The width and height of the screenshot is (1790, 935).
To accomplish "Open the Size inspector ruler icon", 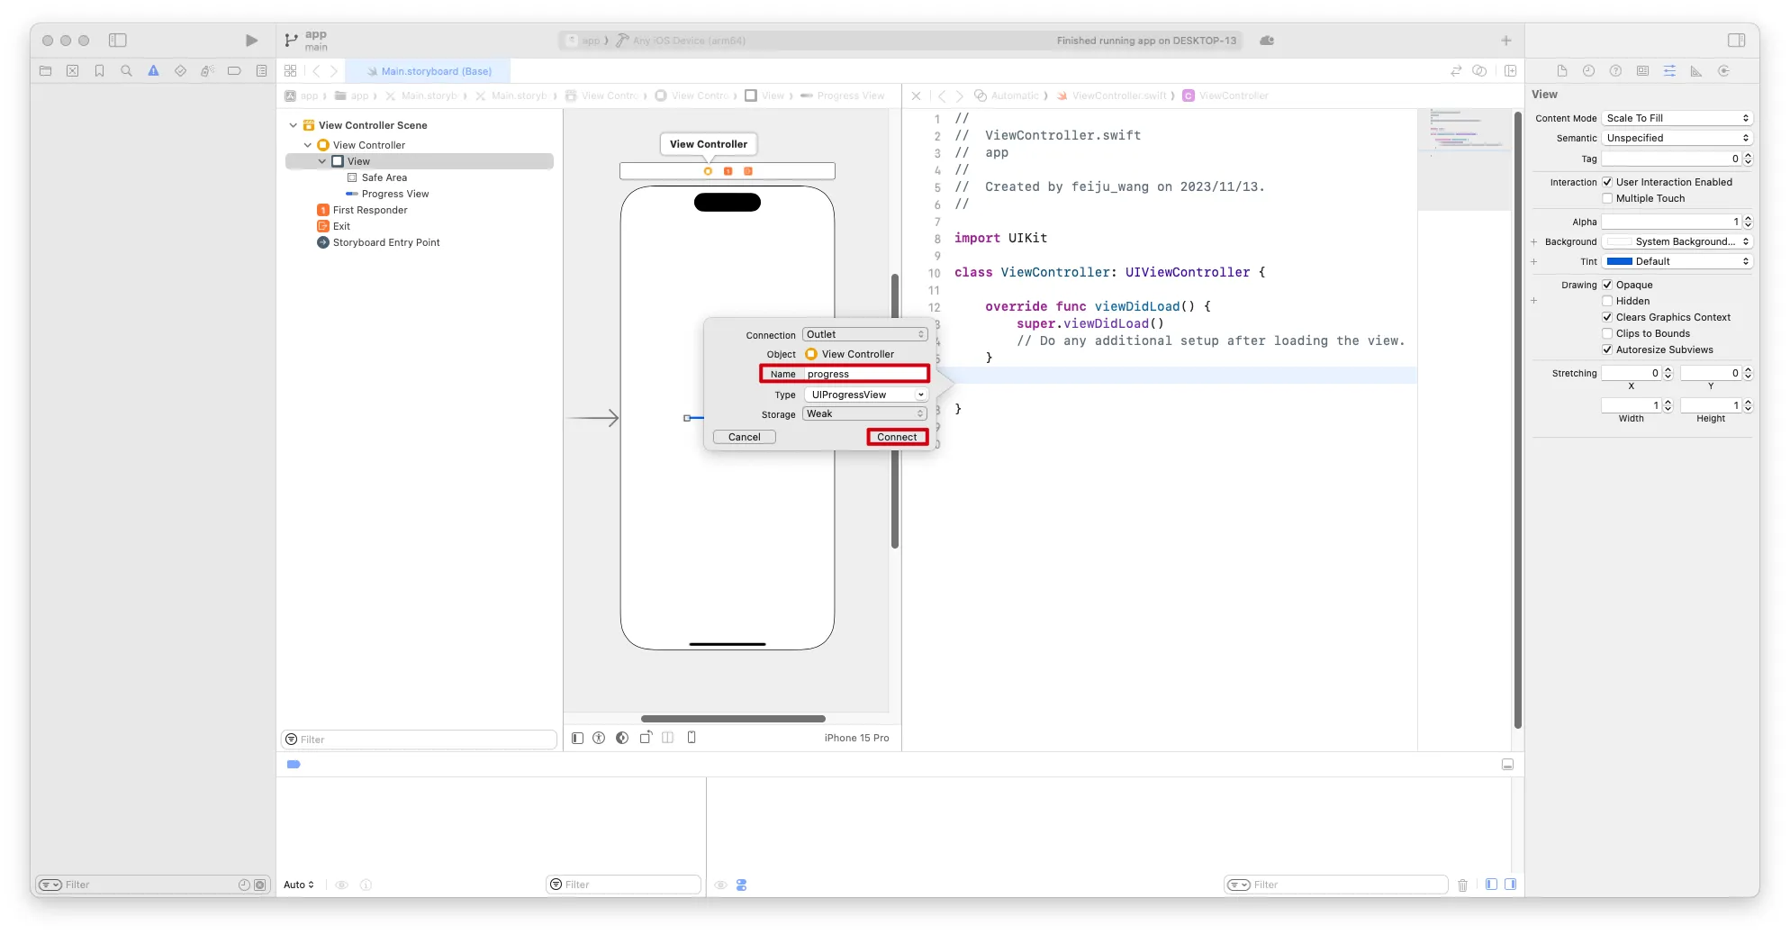I will coord(1696,71).
